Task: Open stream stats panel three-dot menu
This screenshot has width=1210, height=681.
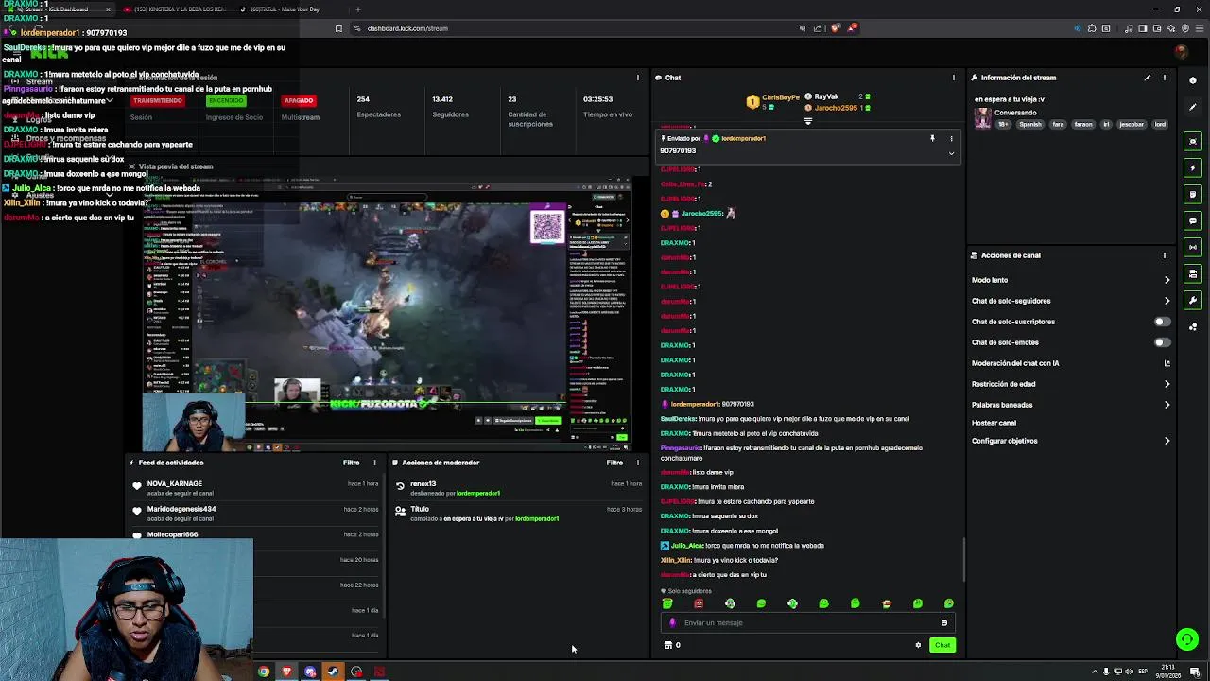Action: (x=637, y=78)
